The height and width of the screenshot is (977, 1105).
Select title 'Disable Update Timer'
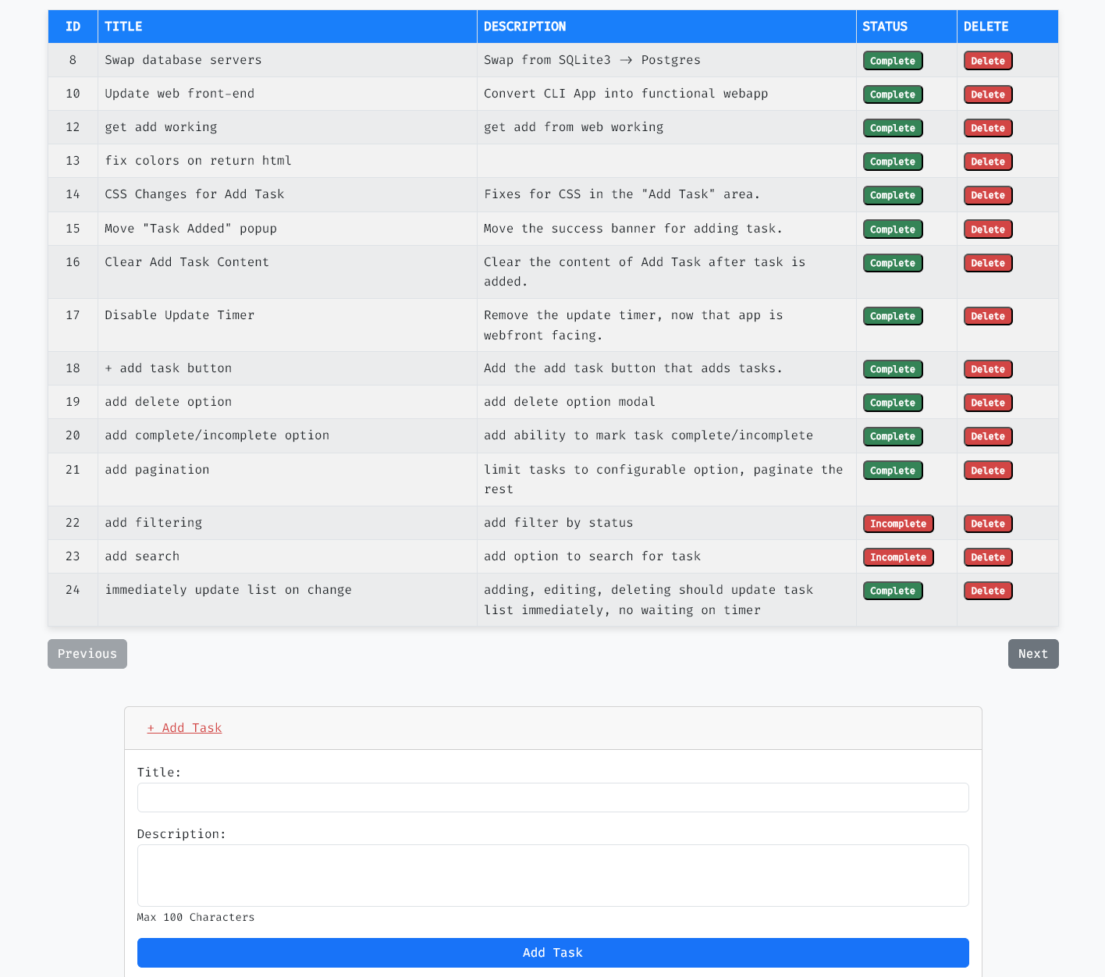[179, 315]
